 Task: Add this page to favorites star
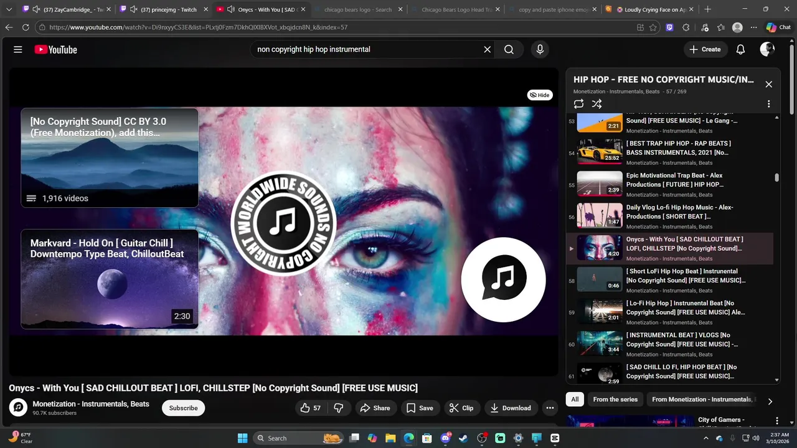click(x=653, y=27)
